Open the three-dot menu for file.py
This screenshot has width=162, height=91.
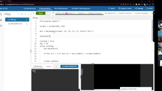click(x=27, y=19)
